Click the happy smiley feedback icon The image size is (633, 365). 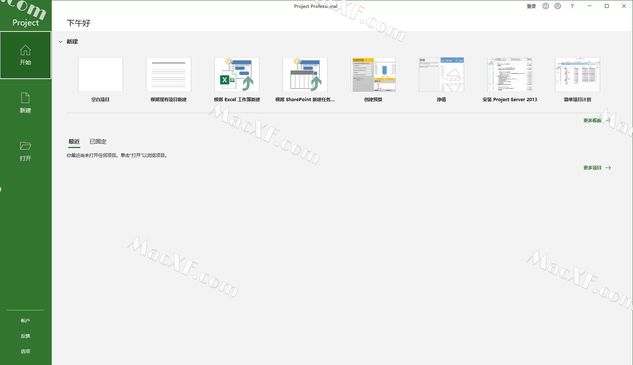coord(546,6)
